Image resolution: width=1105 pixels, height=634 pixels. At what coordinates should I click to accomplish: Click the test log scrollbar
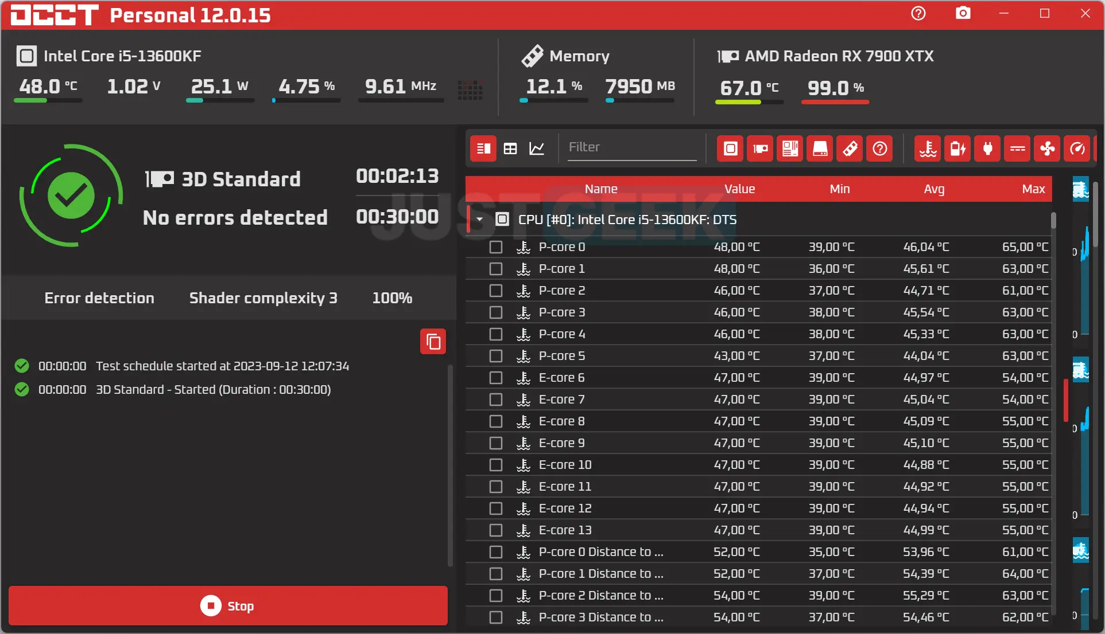tap(450, 464)
